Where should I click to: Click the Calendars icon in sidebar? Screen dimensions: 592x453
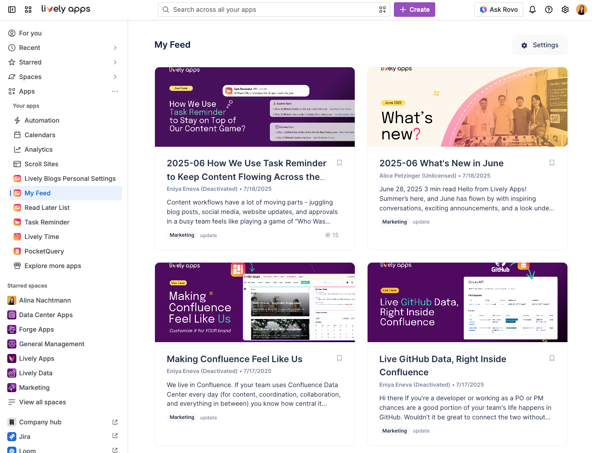(x=17, y=135)
